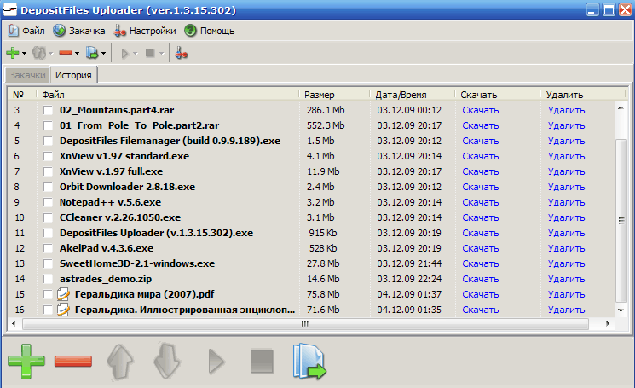
Task: Expand dropdown arrow beside small export icon
Action: [x=104, y=53]
